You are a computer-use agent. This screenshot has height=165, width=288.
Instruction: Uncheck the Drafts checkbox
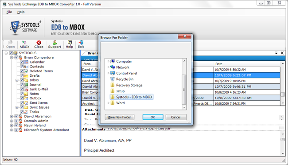point(22,75)
